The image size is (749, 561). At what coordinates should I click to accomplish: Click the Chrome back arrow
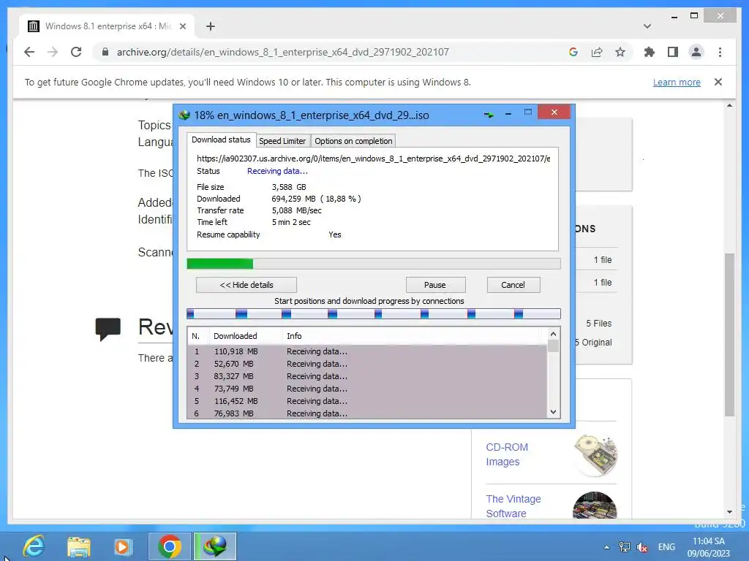tap(29, 52)
